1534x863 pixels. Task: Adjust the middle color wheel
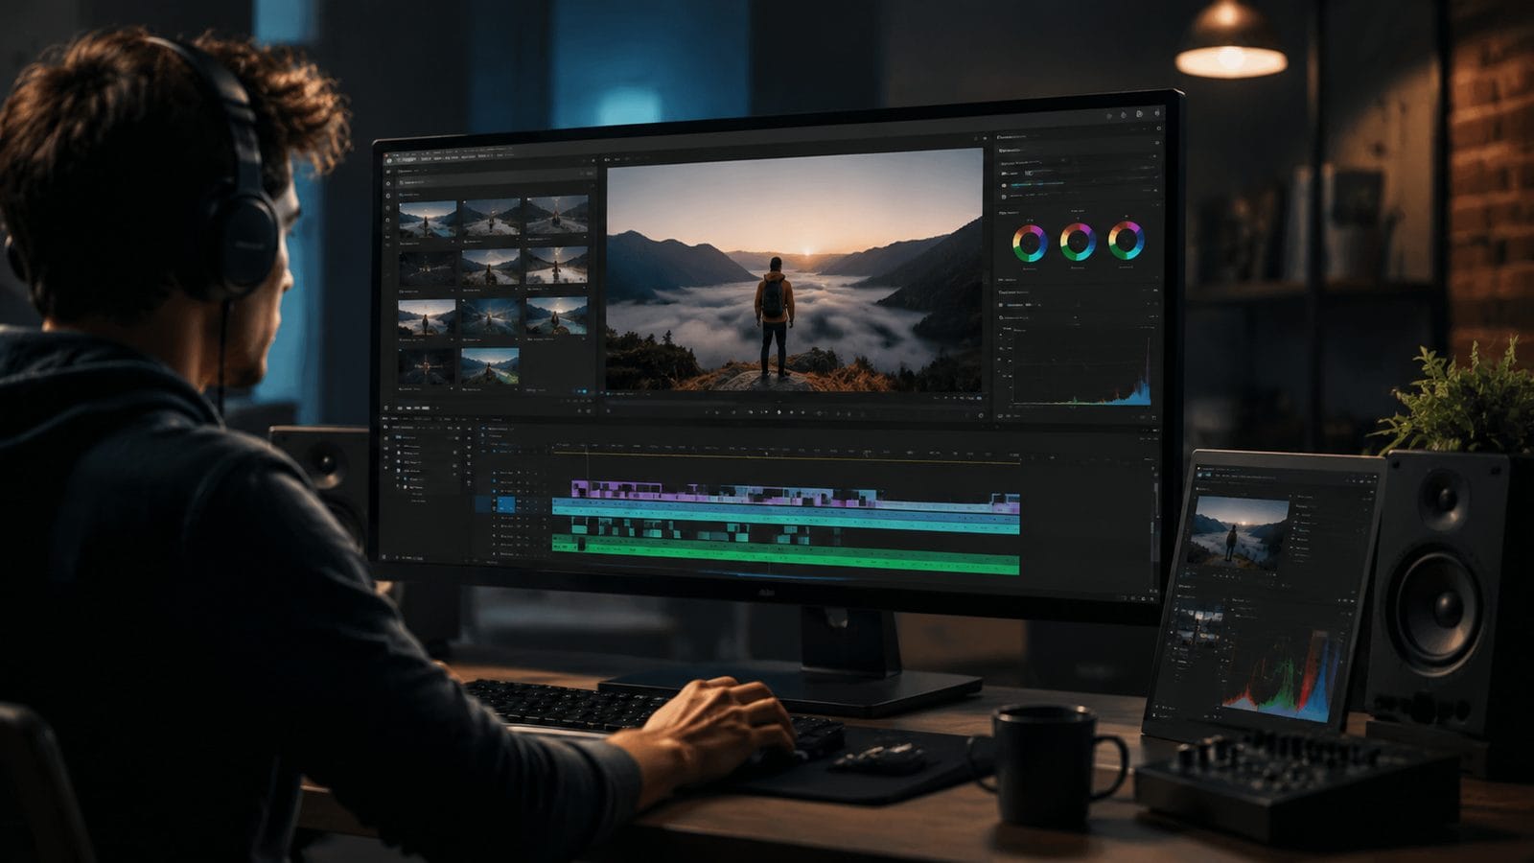click(1078, 241)
